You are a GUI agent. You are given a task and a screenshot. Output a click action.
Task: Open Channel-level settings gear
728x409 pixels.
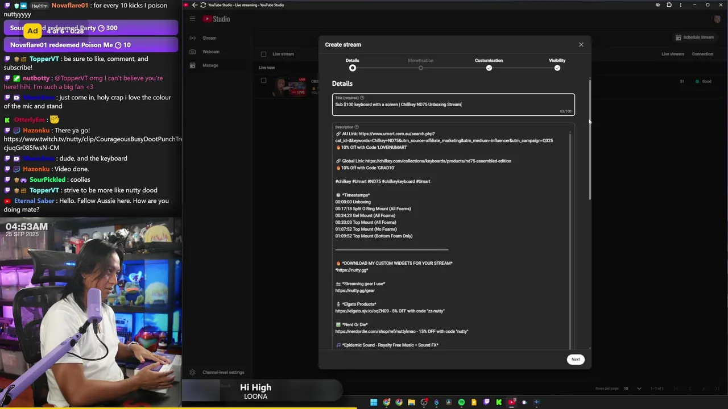[x=192, y=372]
